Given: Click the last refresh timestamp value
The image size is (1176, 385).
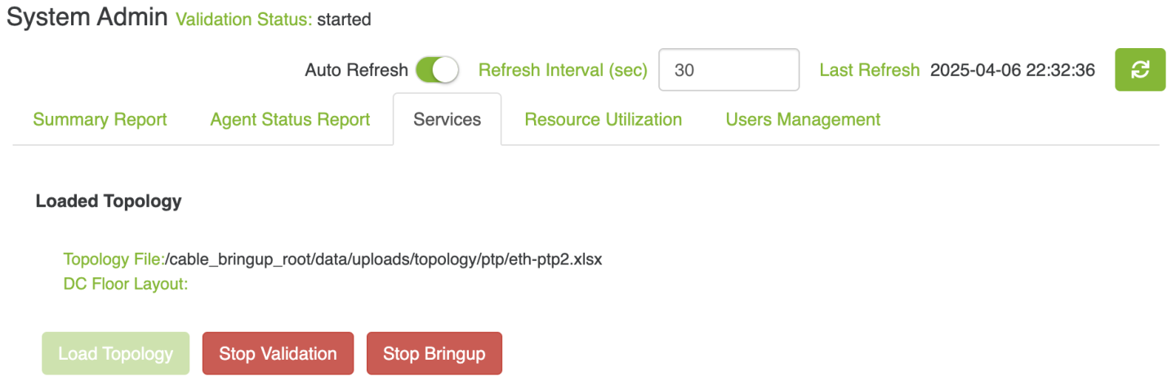Looking at the screenshot, I should pos(1012,70).
